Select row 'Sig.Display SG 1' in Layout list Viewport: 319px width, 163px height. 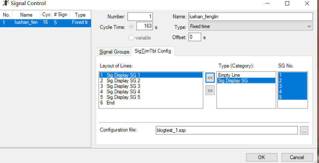(151, 75)
